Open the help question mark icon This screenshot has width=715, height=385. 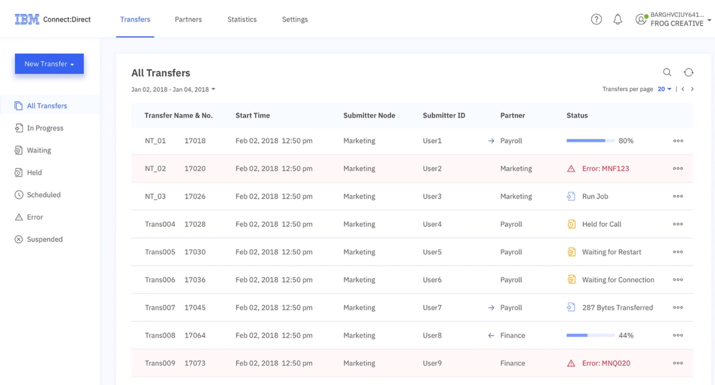(x=596, y=19)
